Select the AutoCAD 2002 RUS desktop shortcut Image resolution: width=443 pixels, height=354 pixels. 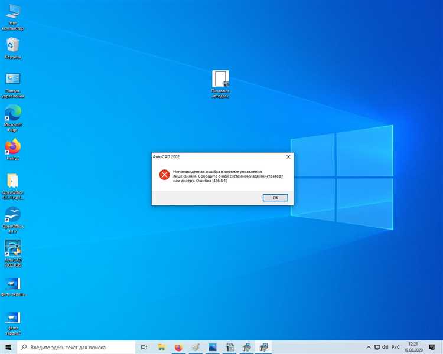pos(13,254)
